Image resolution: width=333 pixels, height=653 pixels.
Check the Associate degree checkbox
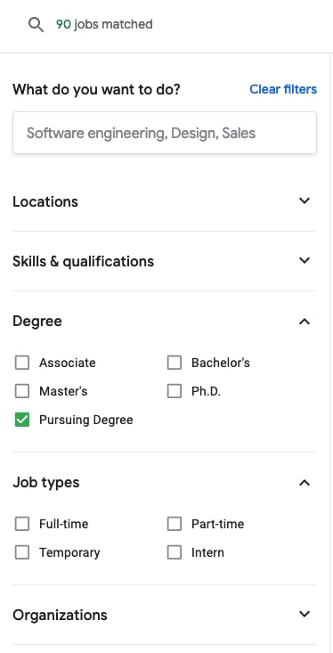point(22,363)
